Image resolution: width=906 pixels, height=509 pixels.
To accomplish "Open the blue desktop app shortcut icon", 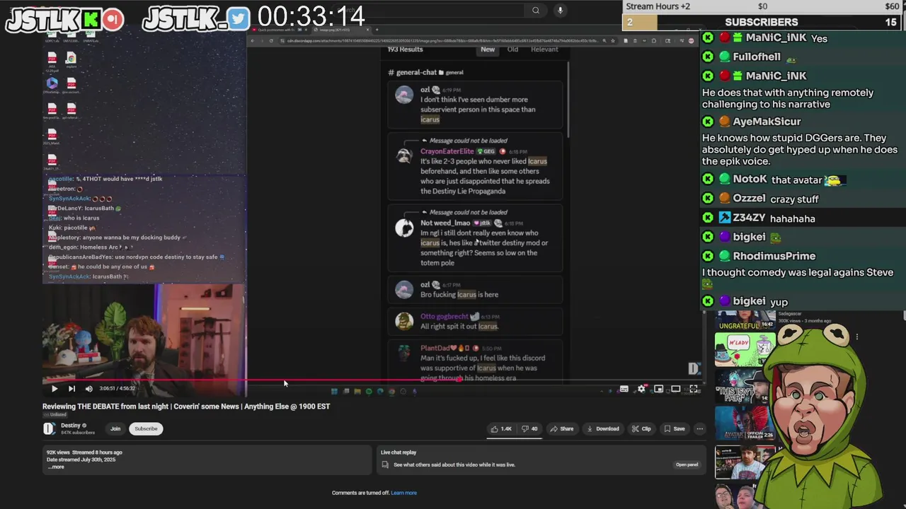I will tap(52, 83).
